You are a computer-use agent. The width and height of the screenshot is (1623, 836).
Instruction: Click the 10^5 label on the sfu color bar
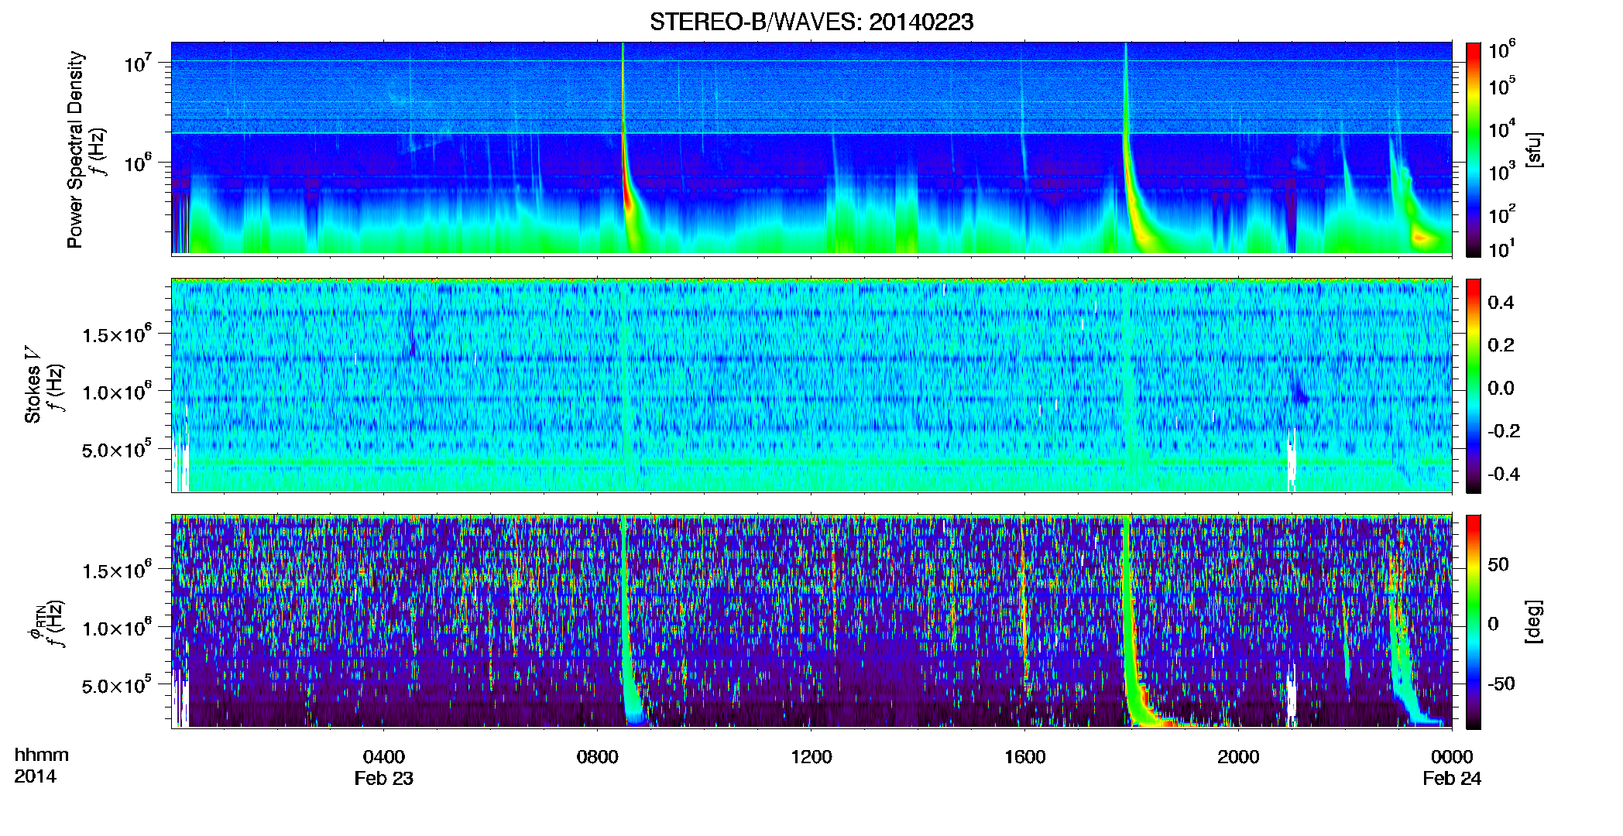tap(1501, 85)
